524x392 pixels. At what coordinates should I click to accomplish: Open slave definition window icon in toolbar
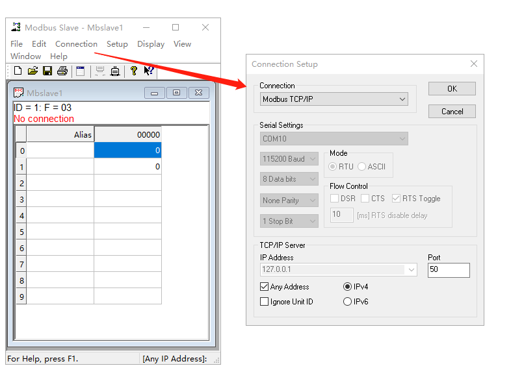tap(81, 71)
